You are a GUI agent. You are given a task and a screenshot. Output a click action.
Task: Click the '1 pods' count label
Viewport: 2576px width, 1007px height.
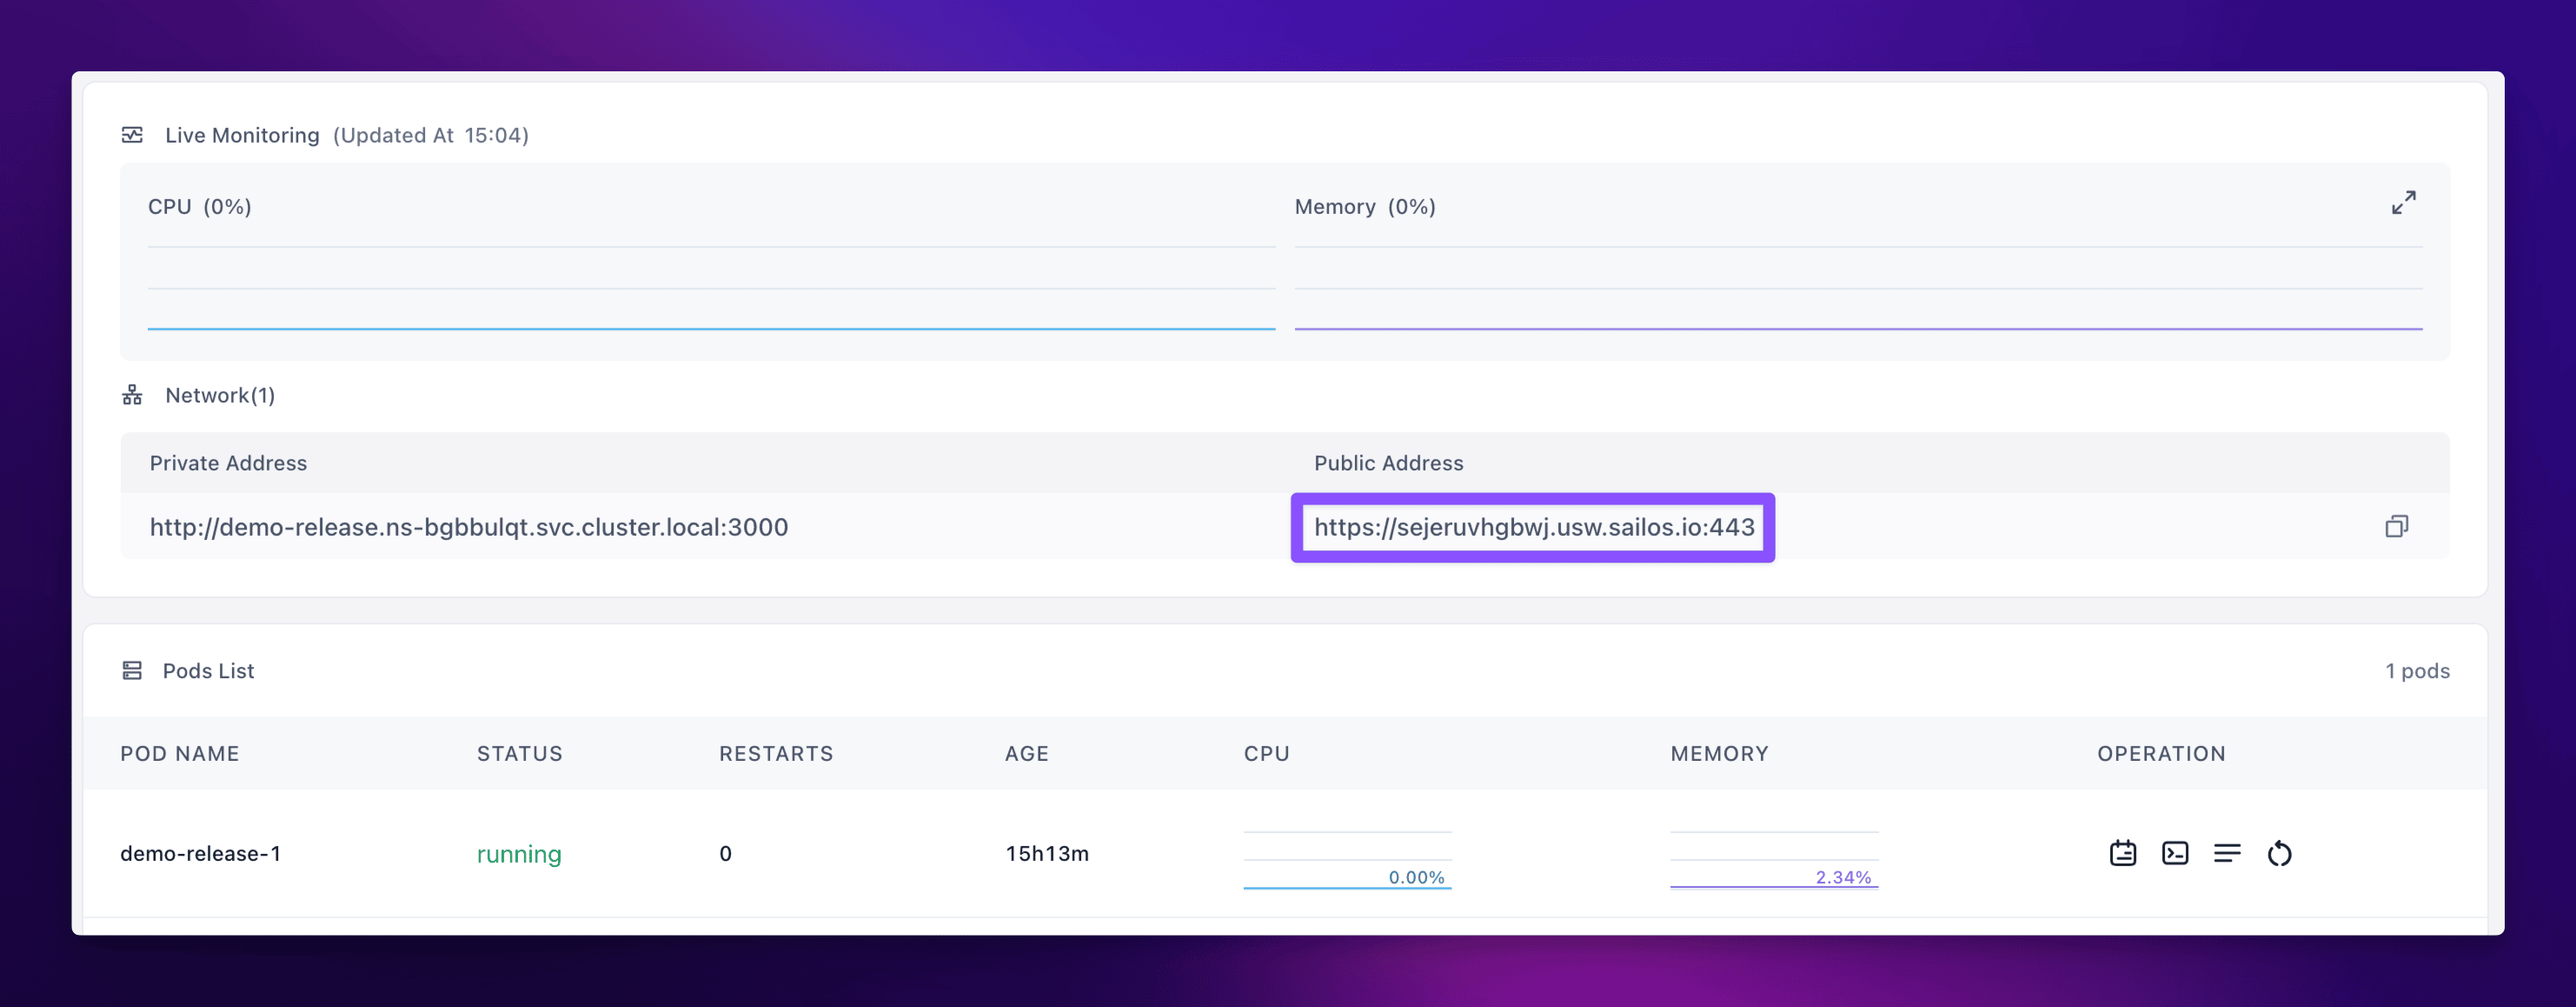[2416, 670]
